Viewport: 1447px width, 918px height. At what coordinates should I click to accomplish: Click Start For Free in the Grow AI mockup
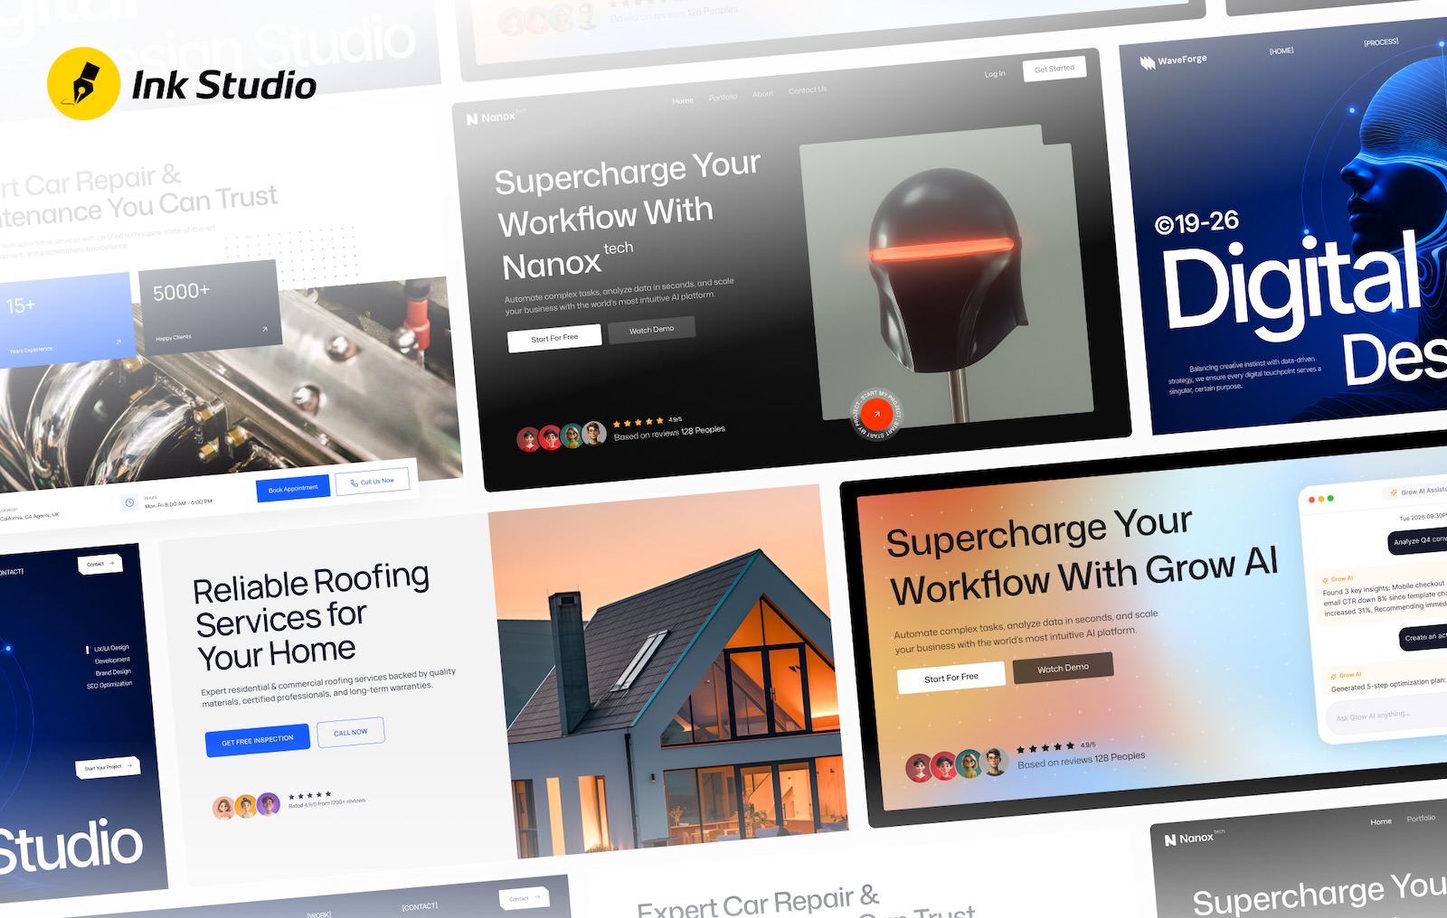coord(951,678)
